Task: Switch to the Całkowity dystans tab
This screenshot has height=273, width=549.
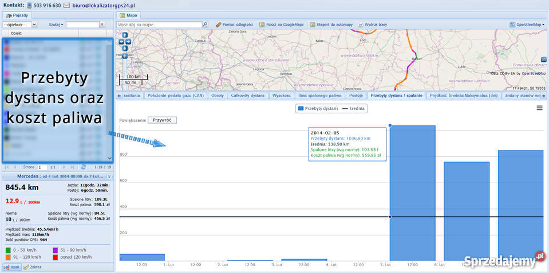Action: tap(247, 95)
